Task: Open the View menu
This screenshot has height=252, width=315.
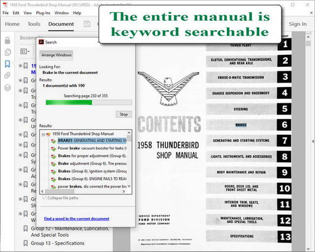Action: pyautogui.click(x=28, y=13)
